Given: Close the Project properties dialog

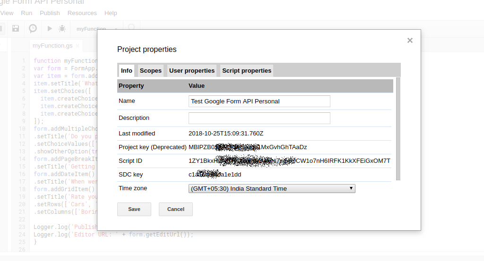Looking at the screenshot, I should point(410,41).
